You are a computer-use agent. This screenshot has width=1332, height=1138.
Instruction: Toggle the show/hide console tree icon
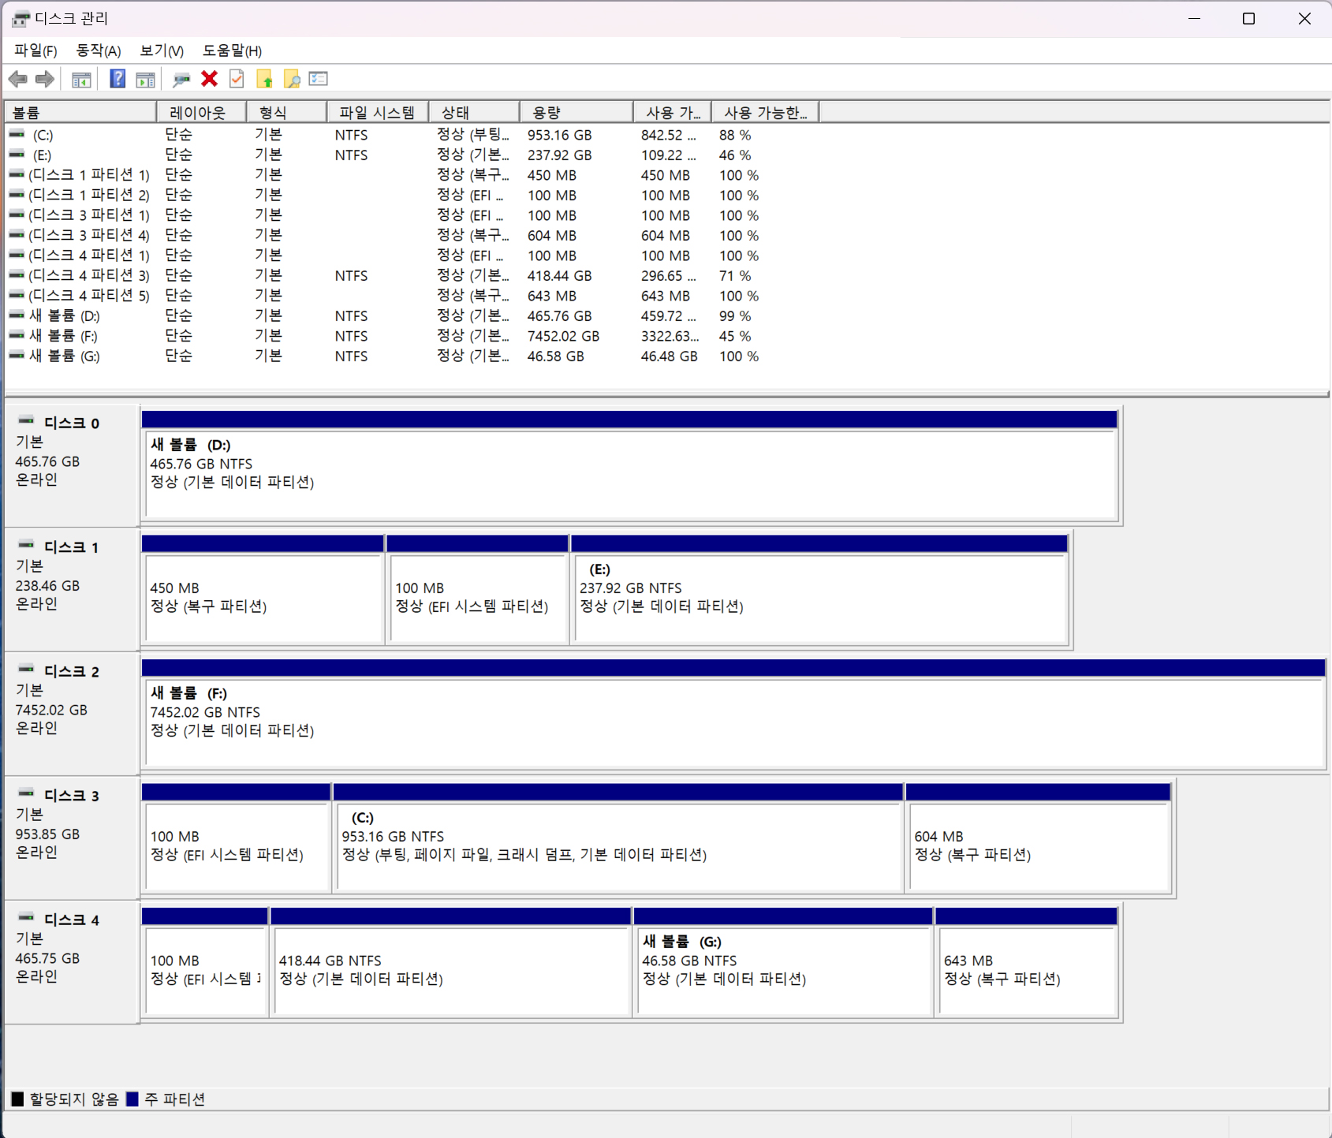81,79
